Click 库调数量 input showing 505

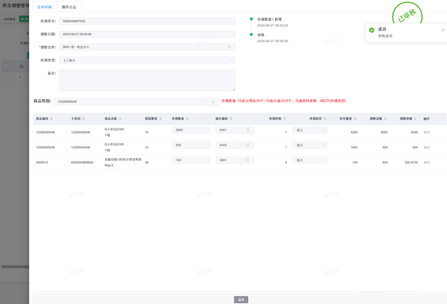[x=191, y=145]
